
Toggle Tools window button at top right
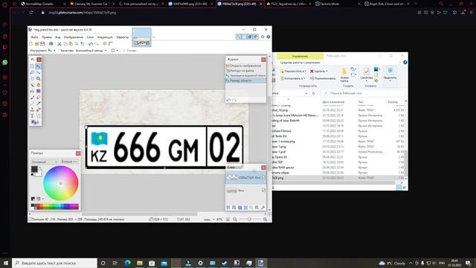pos(239,36)
